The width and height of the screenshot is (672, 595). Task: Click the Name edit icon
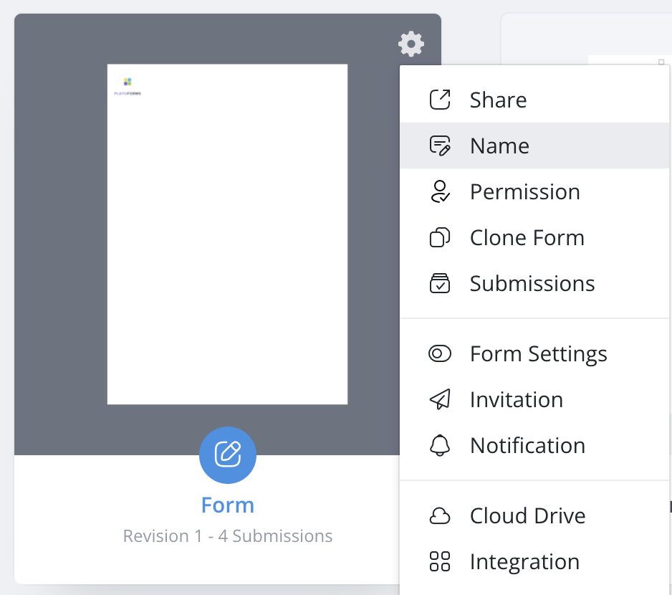440,146
